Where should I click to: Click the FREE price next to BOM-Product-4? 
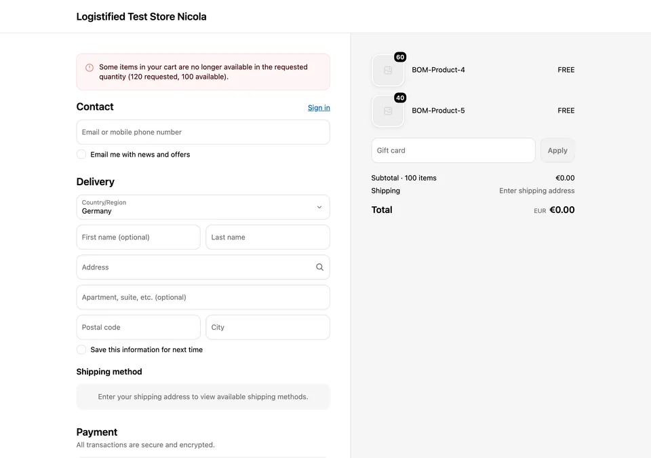566,70
